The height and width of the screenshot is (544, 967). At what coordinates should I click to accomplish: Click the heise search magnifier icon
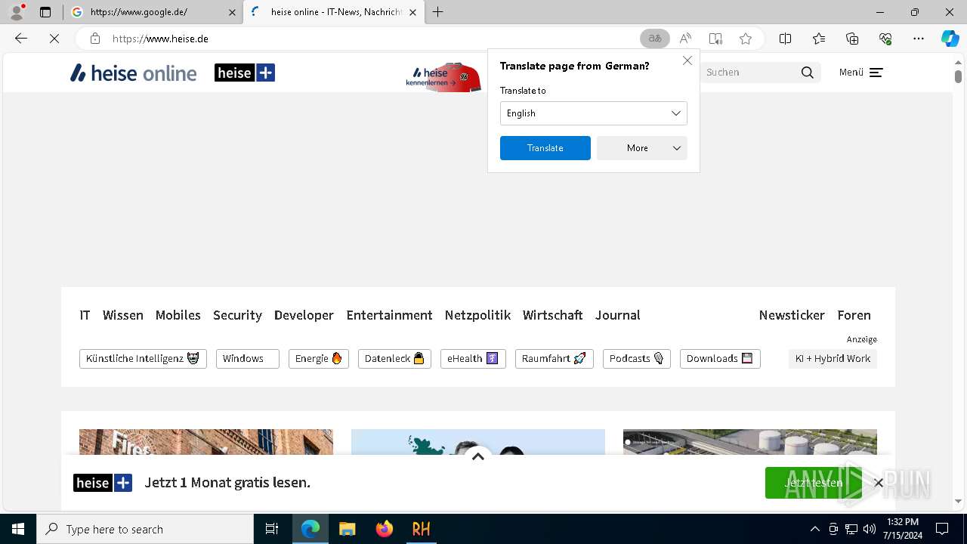[x=808, y=73]
